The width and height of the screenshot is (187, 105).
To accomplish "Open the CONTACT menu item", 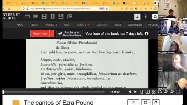I will [102, 25].
